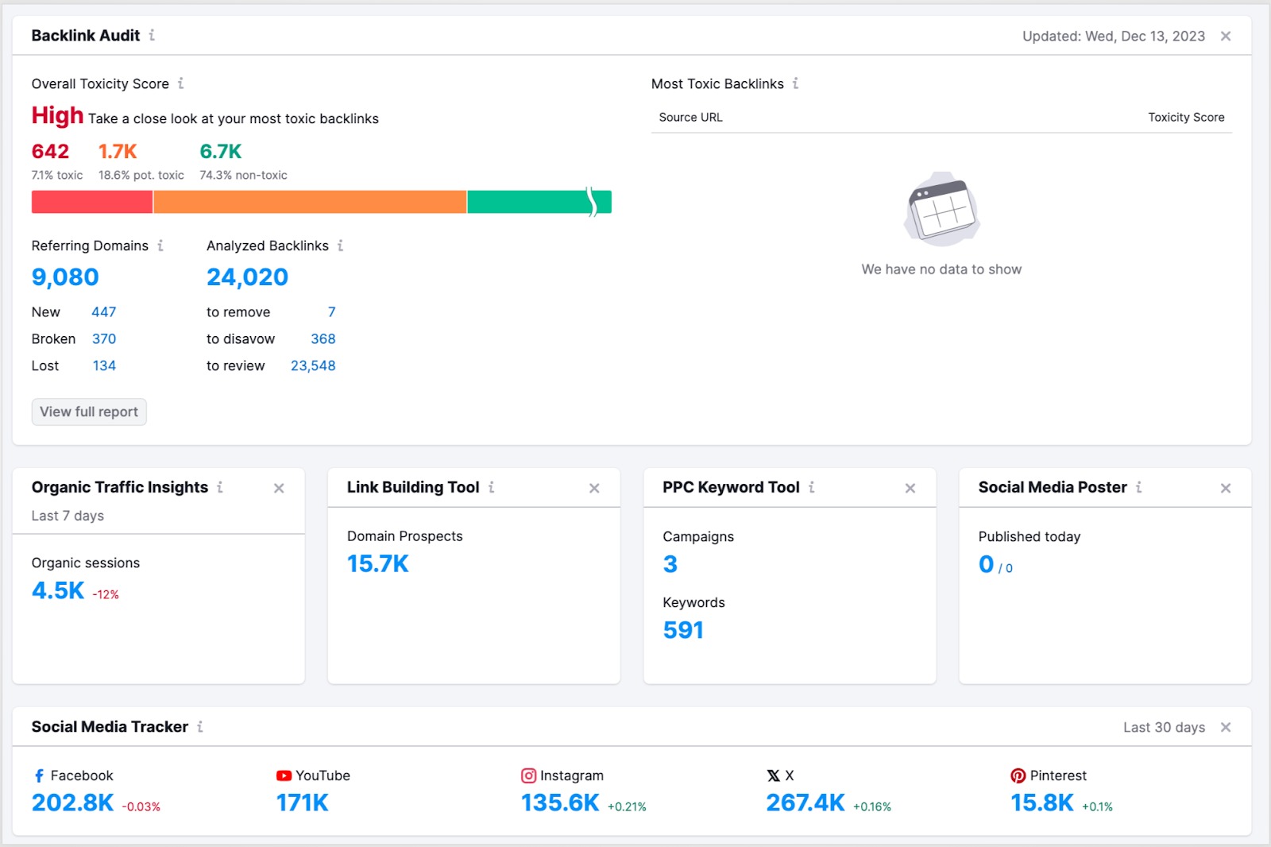Open the 4.5K organic sessions value
The height and width of the screenshot is (847, 1271).
58,590
